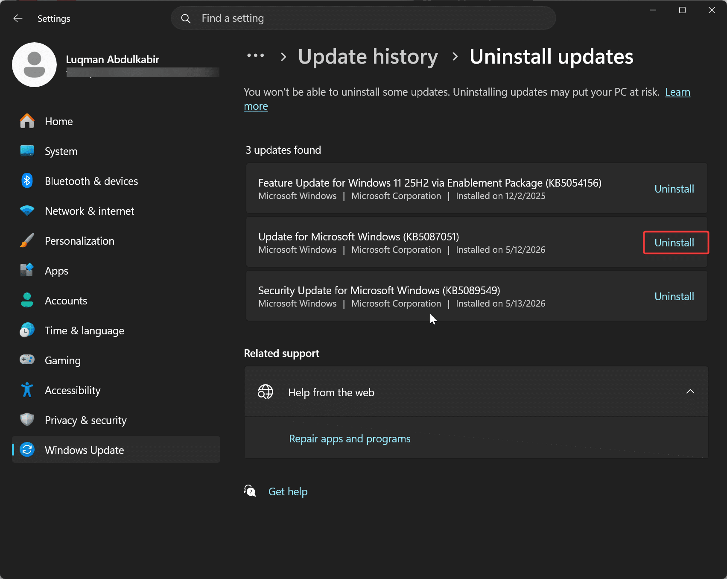Open the Home settings page
Image resolution: width=727 pixels, height=579 pixels.
coord(116,121)
